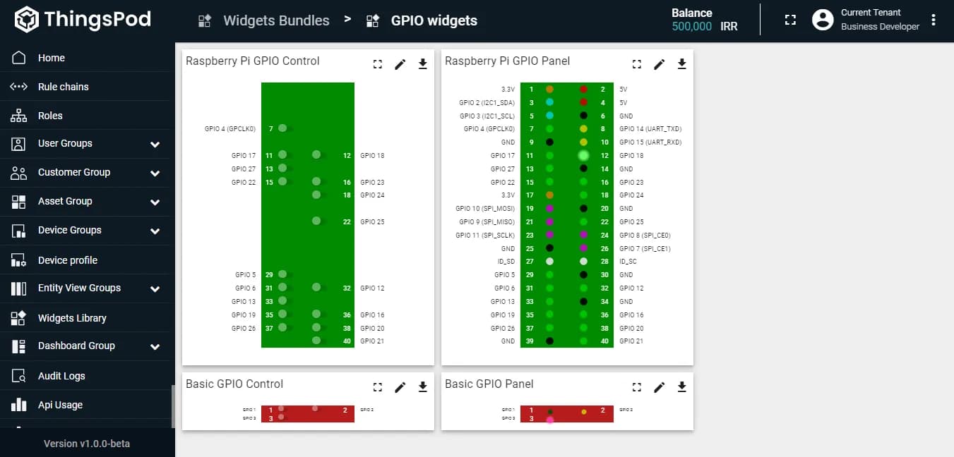Go to Audit Logs page

[61, 376]
